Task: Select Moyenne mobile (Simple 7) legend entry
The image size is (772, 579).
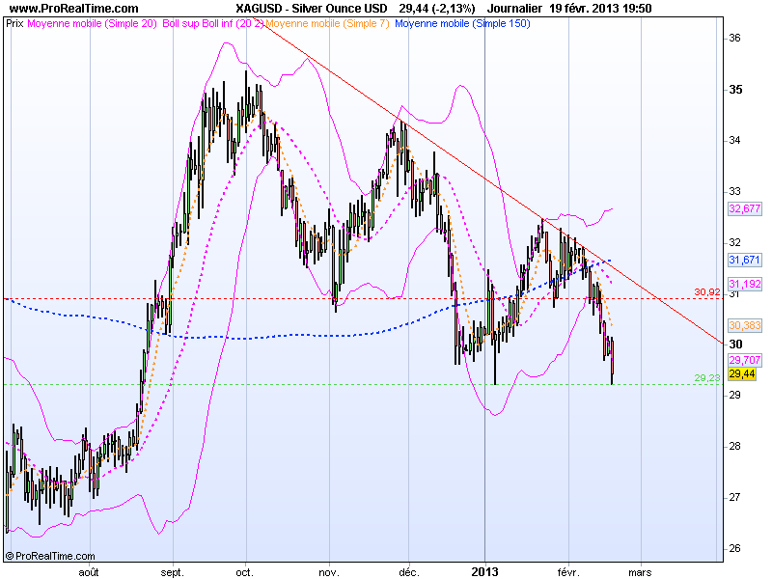Action: [x=327, y=23]
